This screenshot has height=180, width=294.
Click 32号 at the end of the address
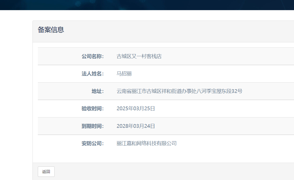coord(237,91)
